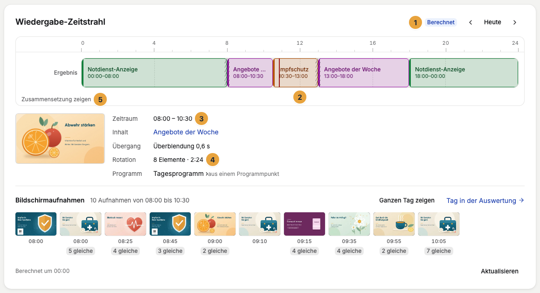Click the Zeitraum value 08:00 – 10:30
The height and width of the screenshot is (293, 540).
173,119
